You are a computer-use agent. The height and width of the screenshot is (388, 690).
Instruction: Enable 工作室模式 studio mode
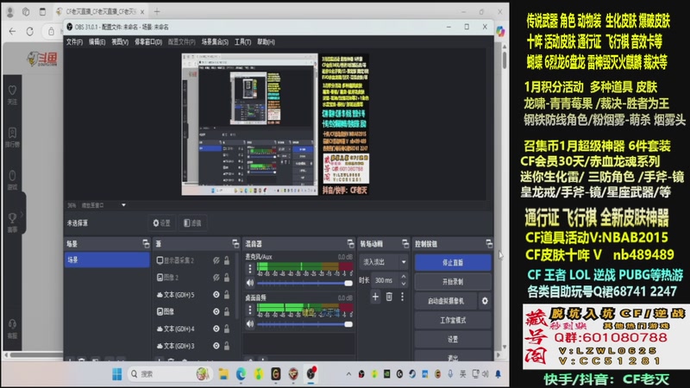tap(453, 320)
